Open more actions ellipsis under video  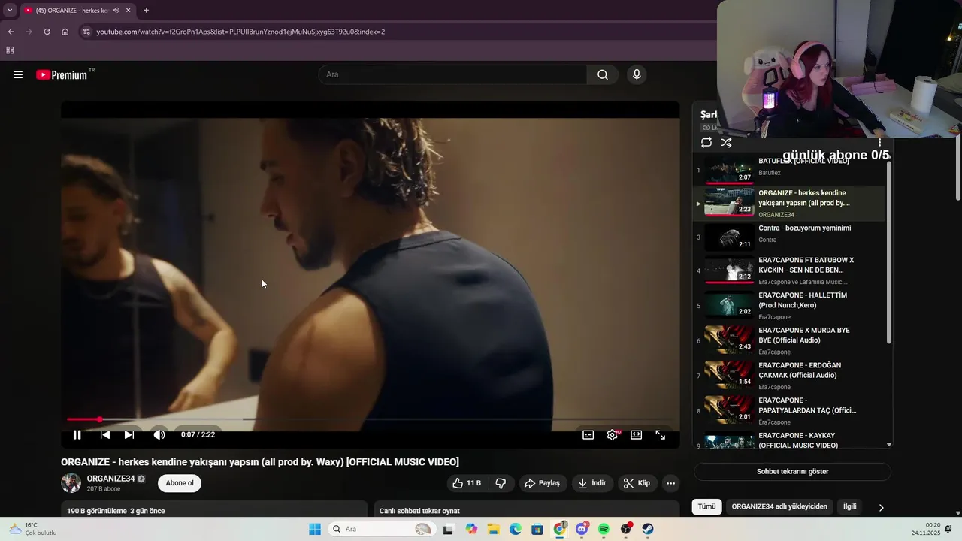click(x=671, y=483)
